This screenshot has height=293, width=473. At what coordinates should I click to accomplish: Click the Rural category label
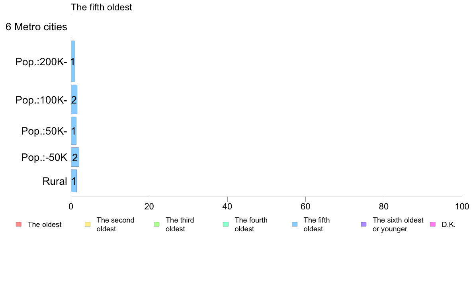[x=55, y=182]
